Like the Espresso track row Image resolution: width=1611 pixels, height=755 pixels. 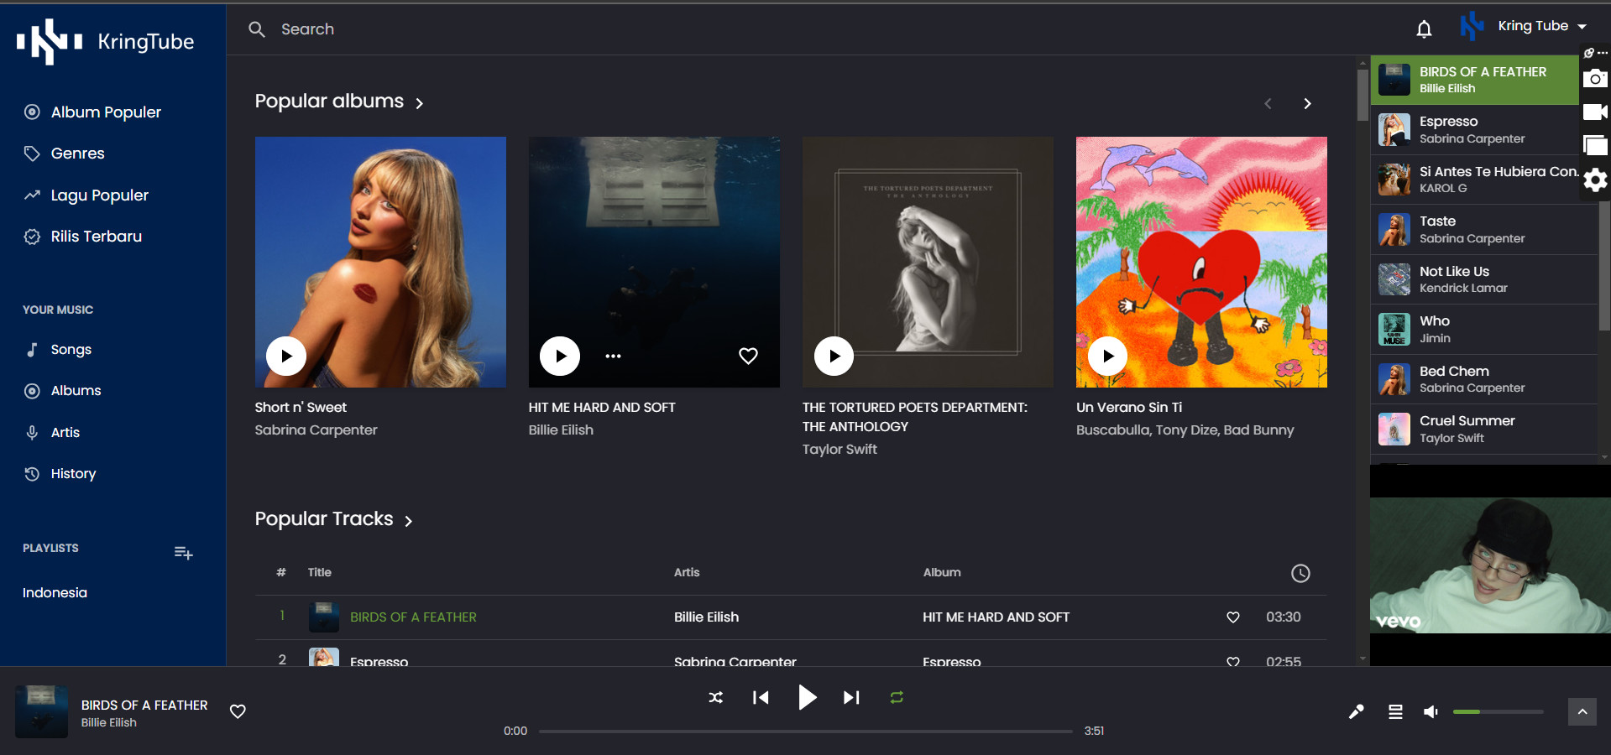click(x=1233, y=661)
